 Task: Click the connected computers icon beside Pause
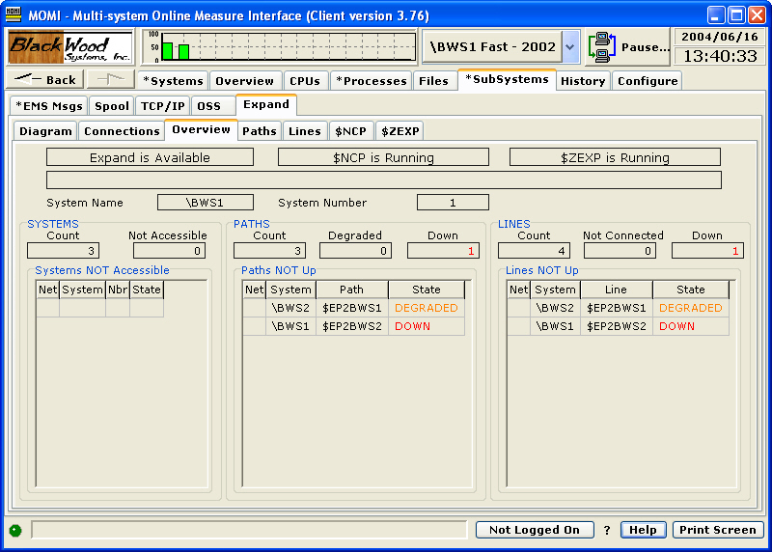pyautogui.click(x=601, y=47)
